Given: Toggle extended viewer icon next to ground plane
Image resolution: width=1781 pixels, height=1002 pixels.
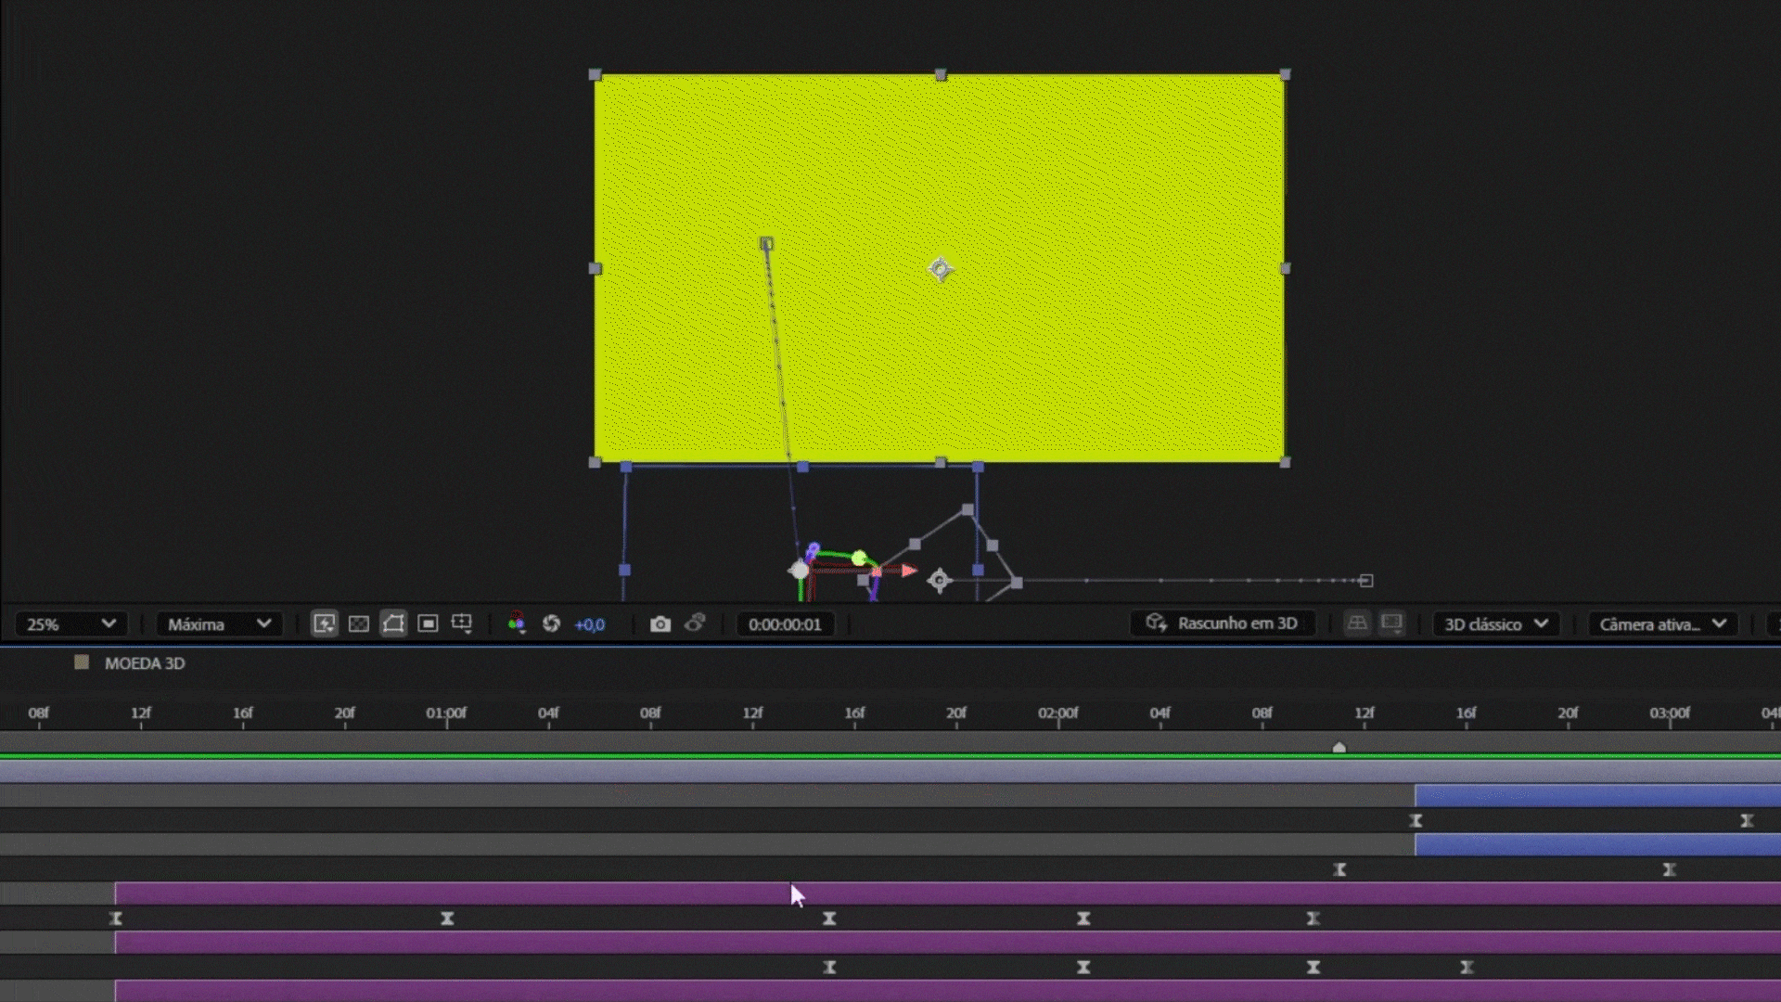Looking at the screenshot, I should click(x=1391, y=623).
